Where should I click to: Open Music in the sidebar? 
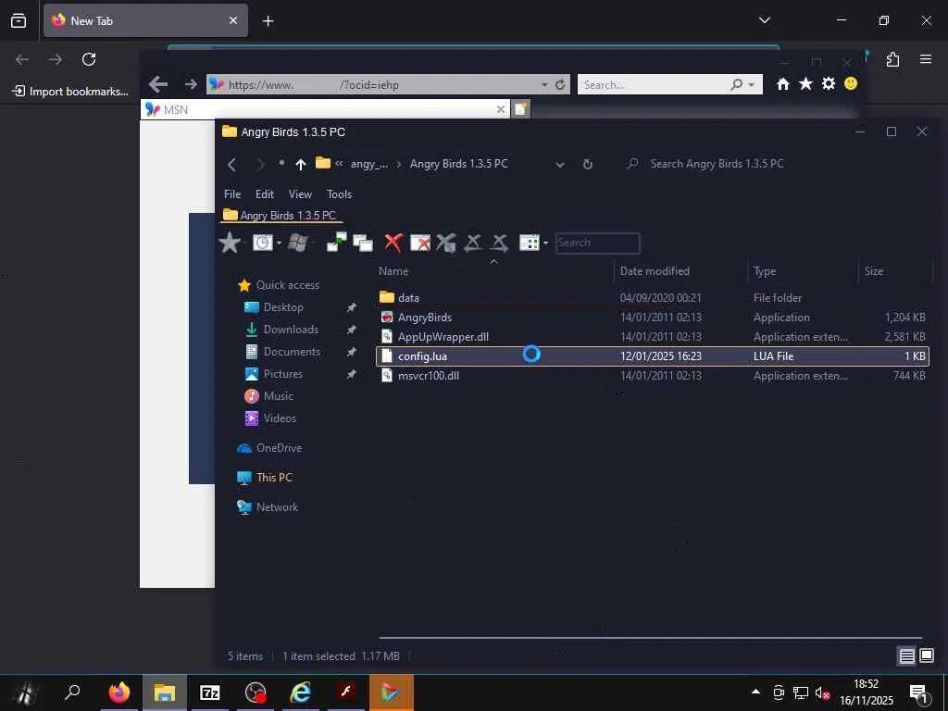pyautogui.click(x=269, y=396)
